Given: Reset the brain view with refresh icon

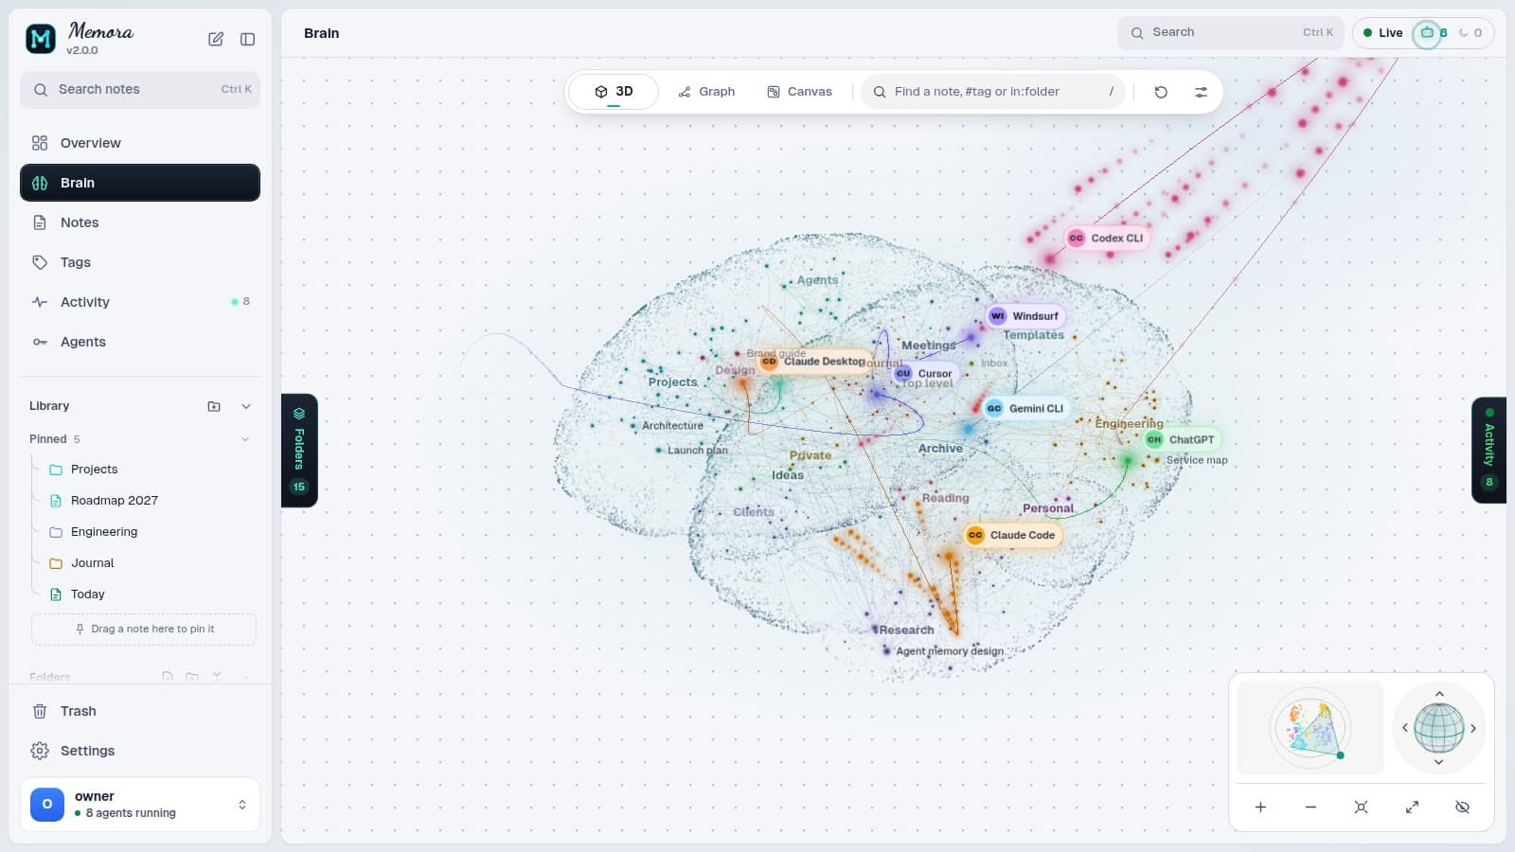Looking at the screenshot, I should point(1161,92).
